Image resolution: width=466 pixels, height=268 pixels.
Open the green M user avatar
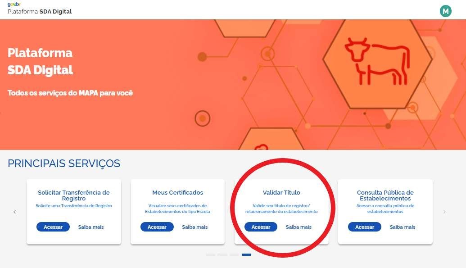tap(445, 11)
